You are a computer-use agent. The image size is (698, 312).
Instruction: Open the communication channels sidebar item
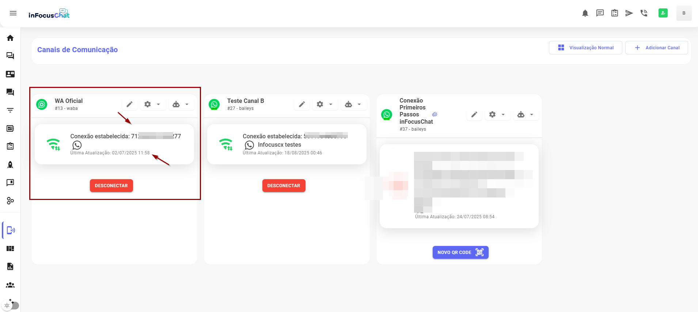pos(10,230)
